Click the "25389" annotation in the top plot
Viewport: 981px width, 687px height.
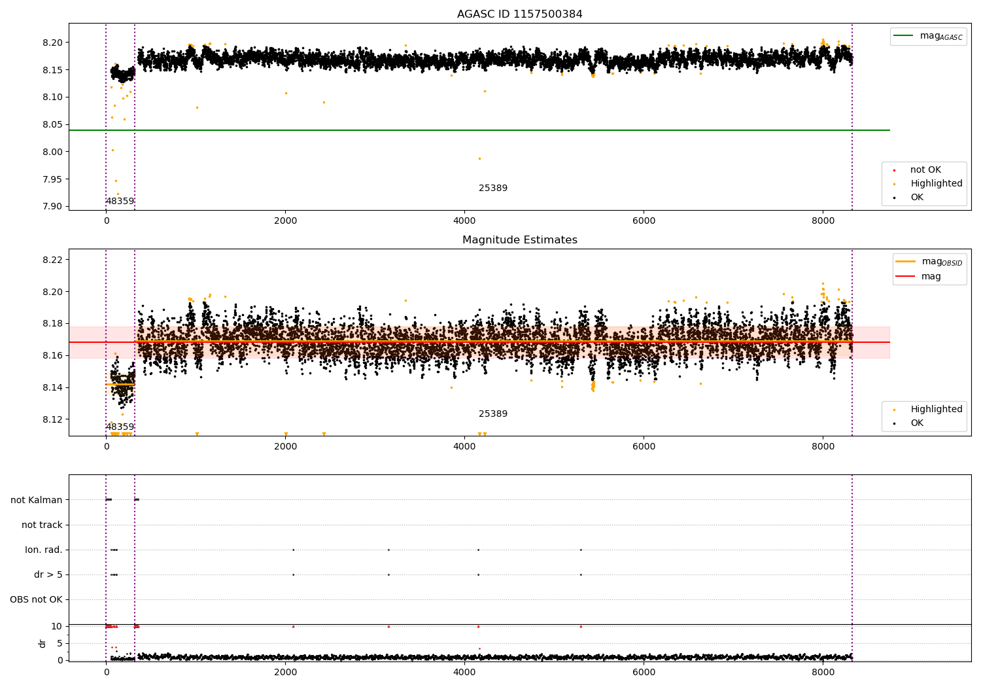tap(493, 188)
